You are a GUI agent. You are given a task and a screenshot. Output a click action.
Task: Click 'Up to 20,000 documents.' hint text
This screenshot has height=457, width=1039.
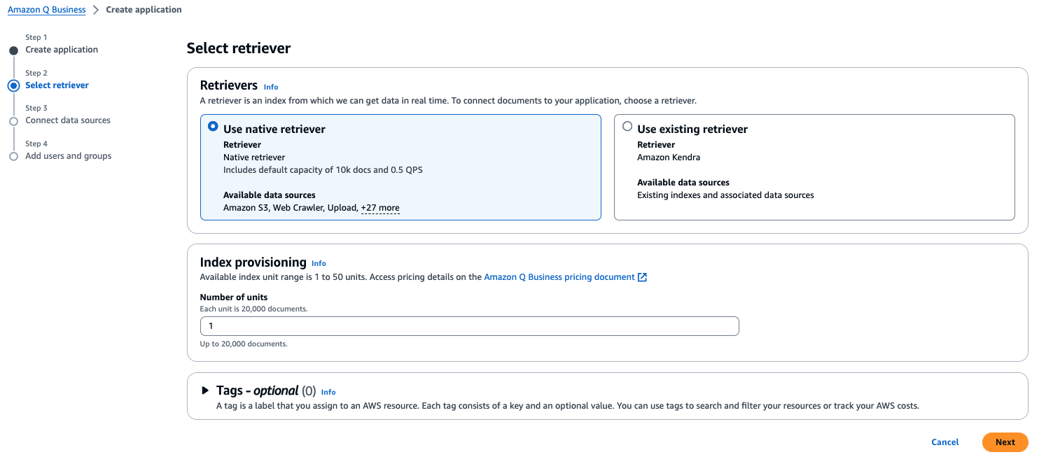(244, 344)
